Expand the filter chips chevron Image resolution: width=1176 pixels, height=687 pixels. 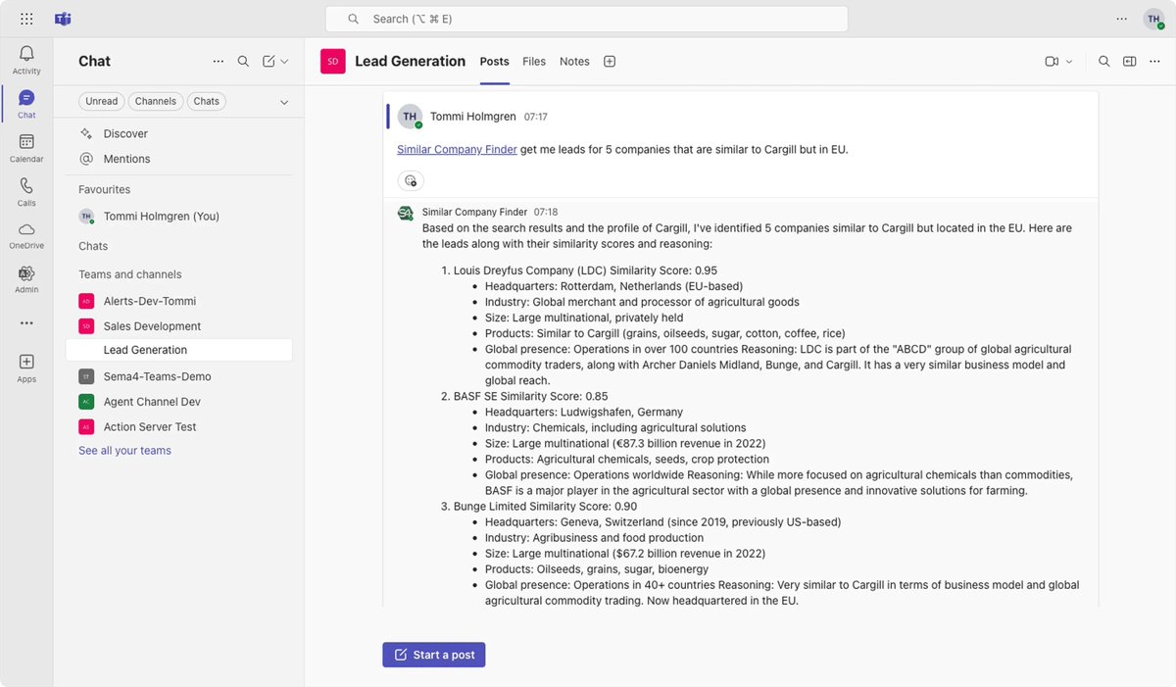coord(284,102)
